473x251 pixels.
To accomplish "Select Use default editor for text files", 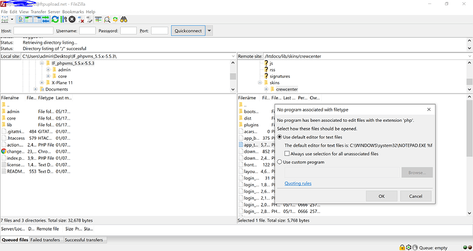I will pos(280,137).
